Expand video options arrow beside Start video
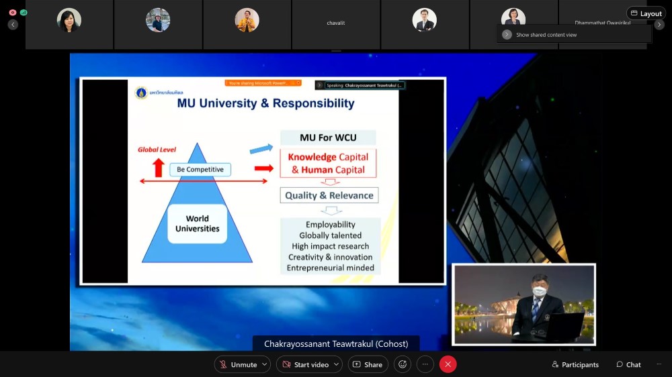 pos(336,364)
